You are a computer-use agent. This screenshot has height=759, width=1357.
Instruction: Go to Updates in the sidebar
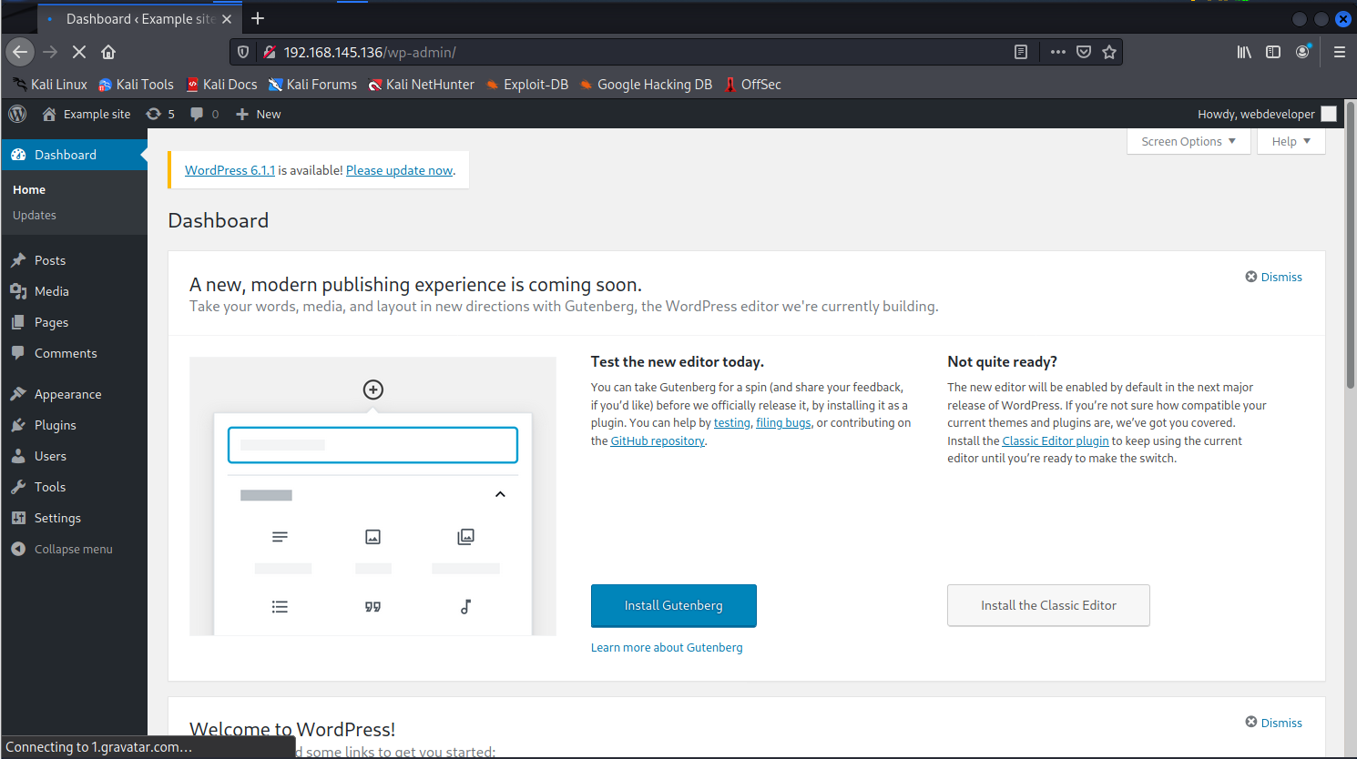click(35, 215)
